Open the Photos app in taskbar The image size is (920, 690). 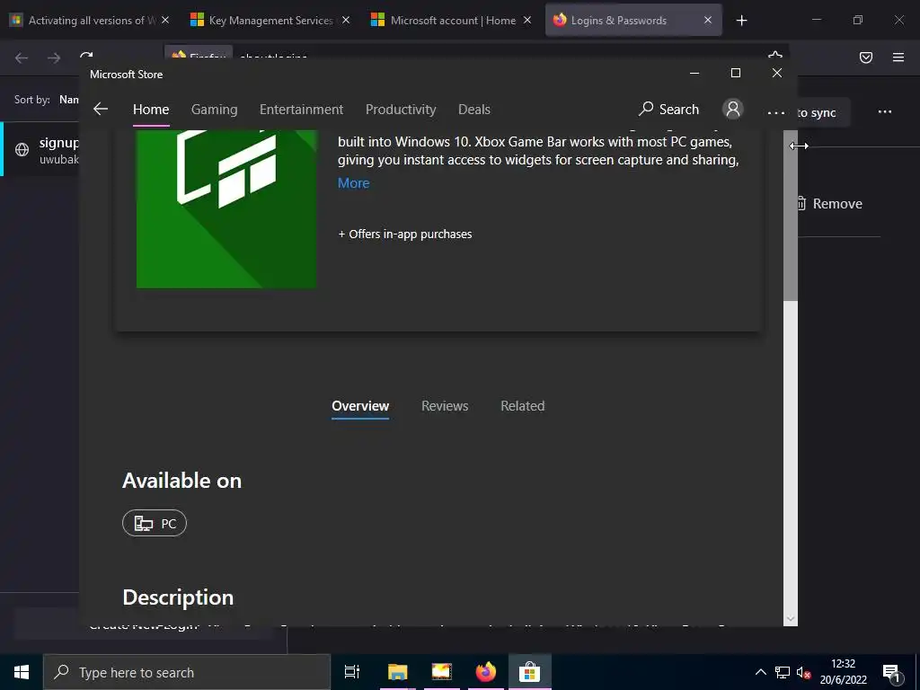(x=441, y=672)
